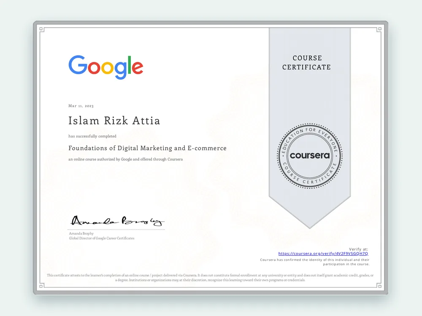Click the course title Foundations of Digital Marketing
422x316 pixels.
pos(147,148)
